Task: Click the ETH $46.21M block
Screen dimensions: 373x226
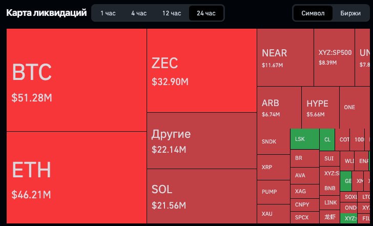Action: pyautogui.click(x=77, y=177)
